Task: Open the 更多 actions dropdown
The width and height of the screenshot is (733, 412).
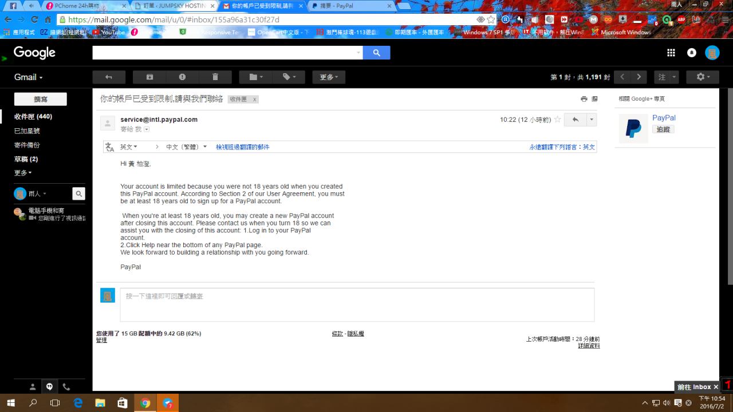Action: 329,77
